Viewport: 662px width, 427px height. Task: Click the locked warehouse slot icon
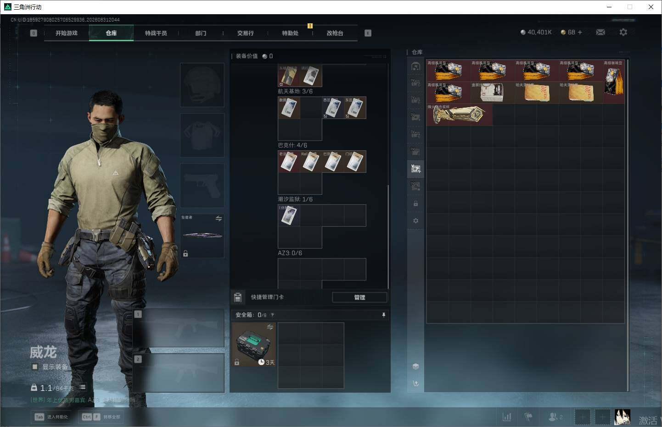[x=415, y=203]
